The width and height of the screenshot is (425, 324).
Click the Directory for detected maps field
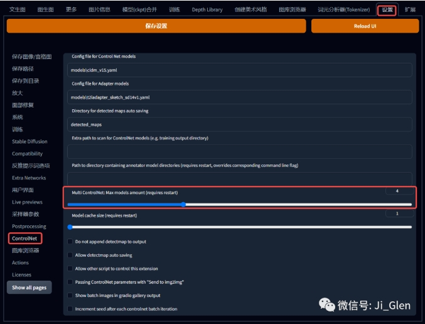(239, 124)
